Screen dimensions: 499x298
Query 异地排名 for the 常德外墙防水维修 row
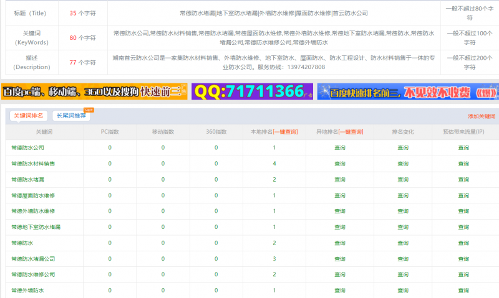pos(339,212)
